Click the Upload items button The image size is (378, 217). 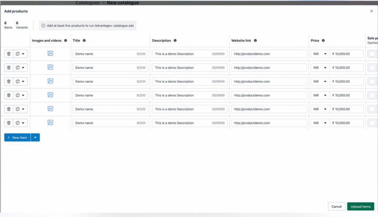click(361, 207)
